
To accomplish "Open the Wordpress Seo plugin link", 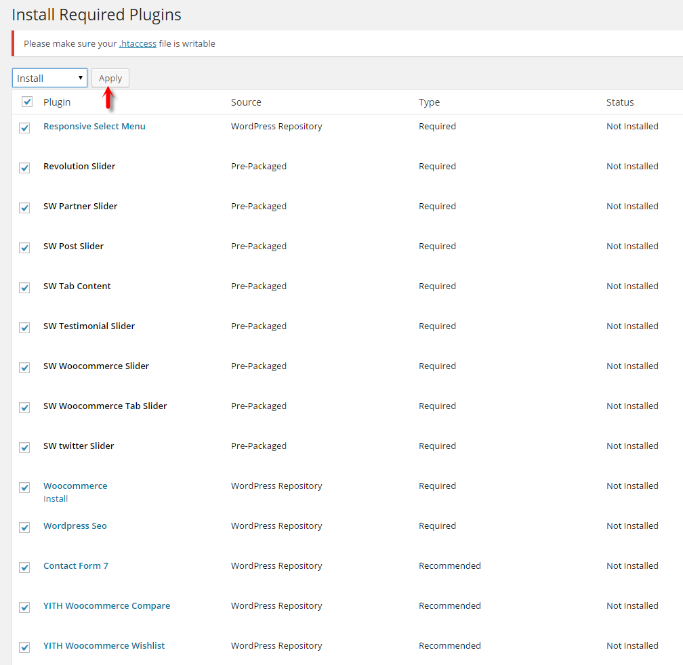I will pyautogui.click(x=75, y=525).
